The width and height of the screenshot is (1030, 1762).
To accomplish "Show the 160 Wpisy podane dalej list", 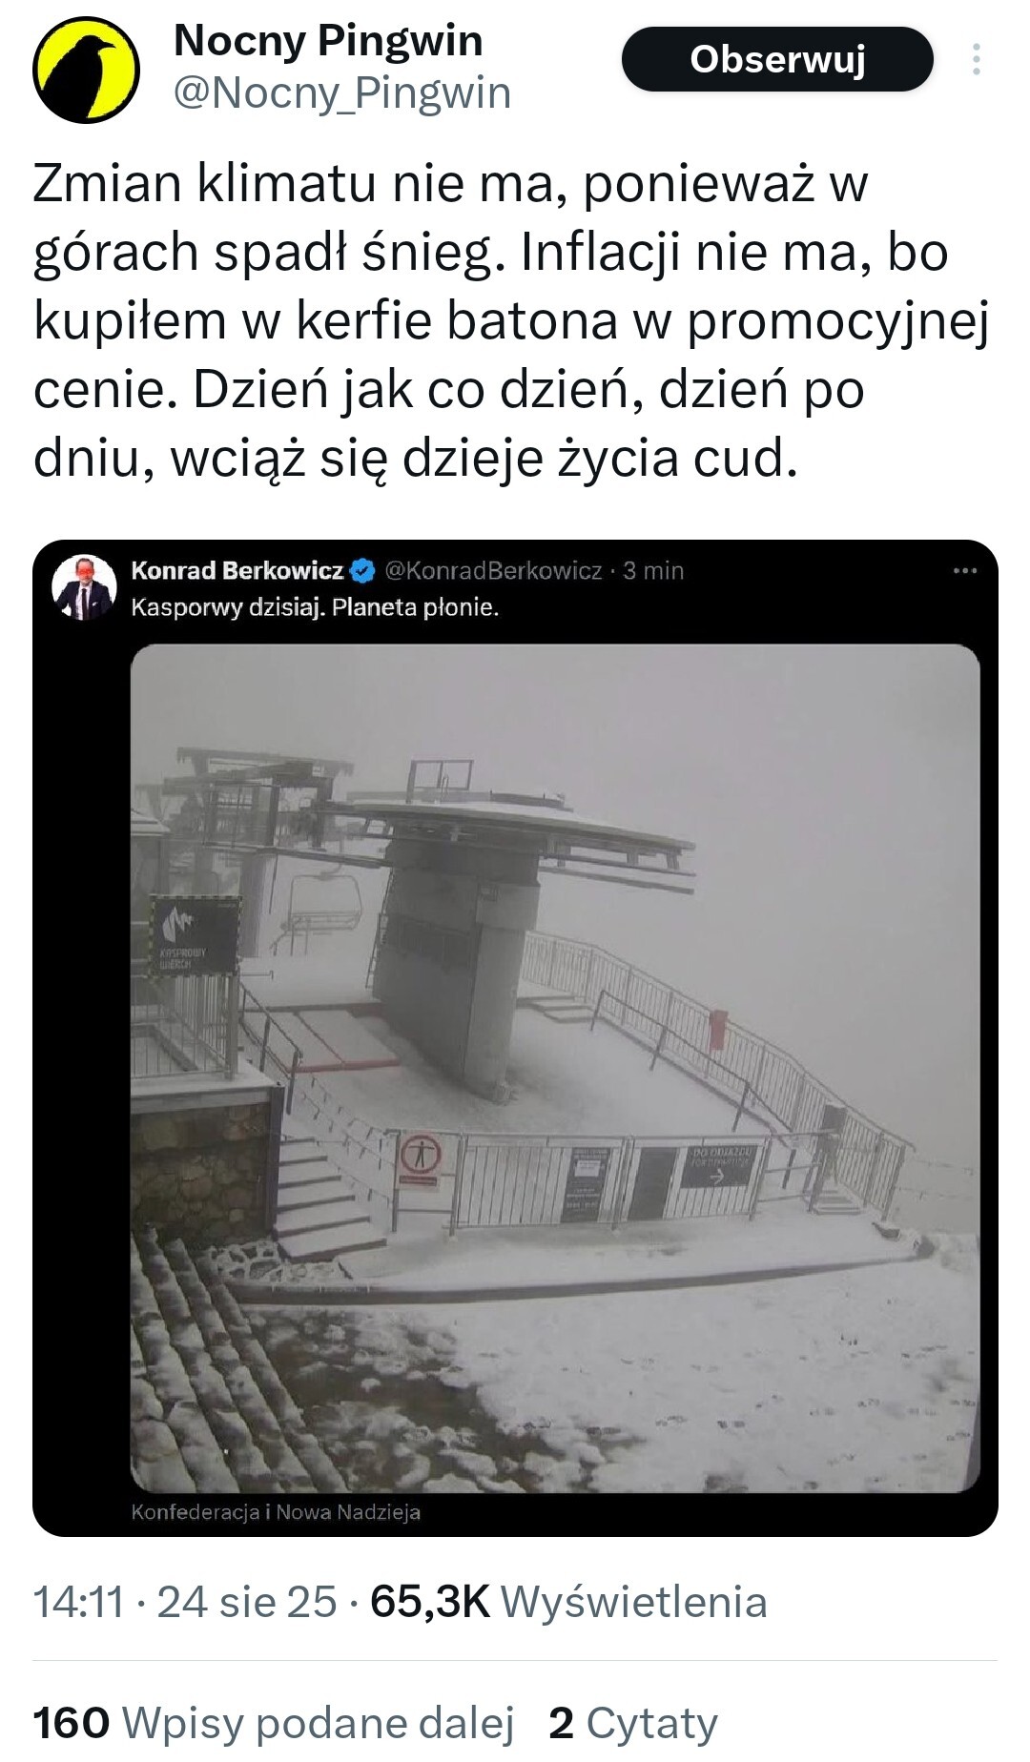I will pyautogui.click(x=274, y=1723).
